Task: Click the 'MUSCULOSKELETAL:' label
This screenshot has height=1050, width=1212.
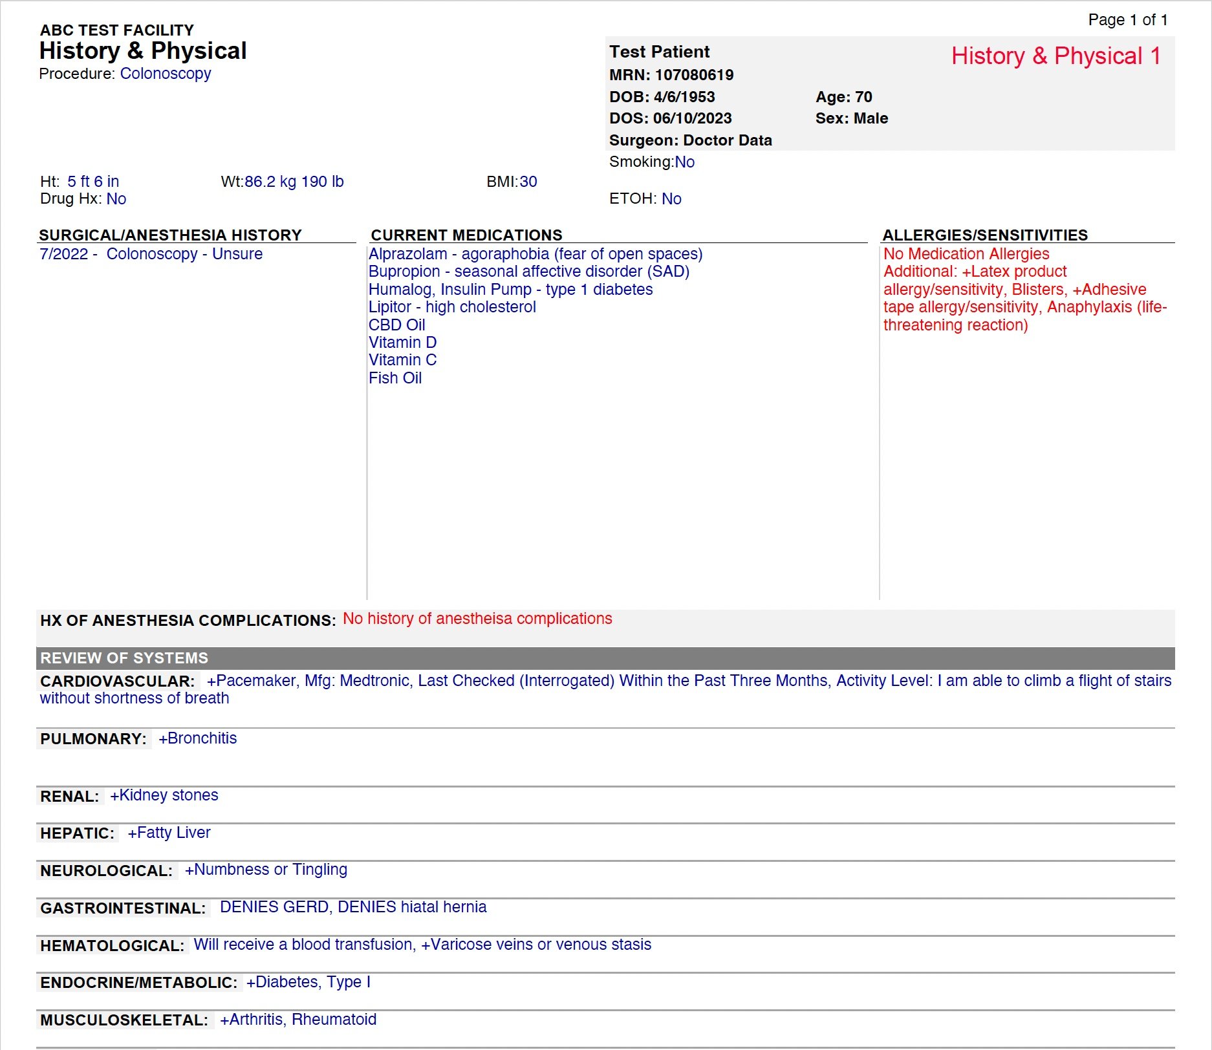Action: (124, 1020)
